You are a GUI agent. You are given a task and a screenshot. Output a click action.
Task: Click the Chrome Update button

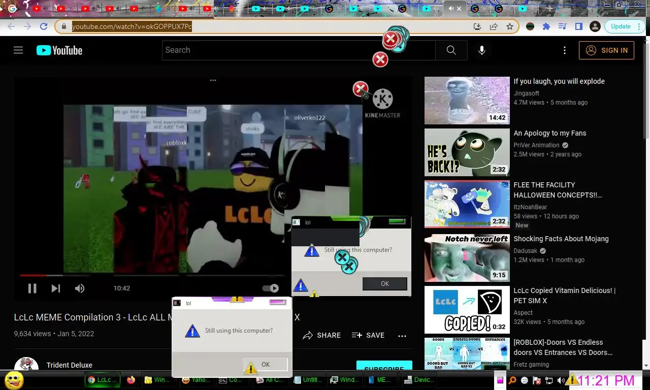(621, 26)
